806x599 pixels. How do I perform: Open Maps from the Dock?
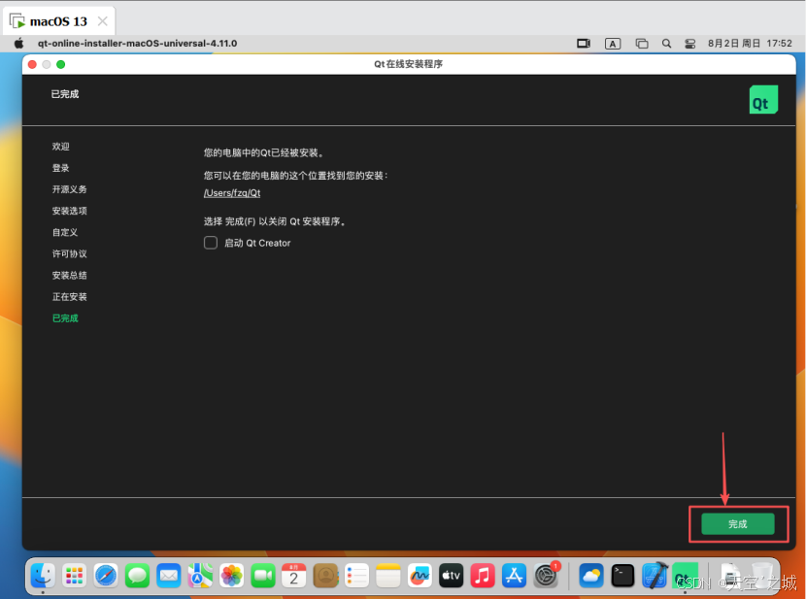coord(200,576)
